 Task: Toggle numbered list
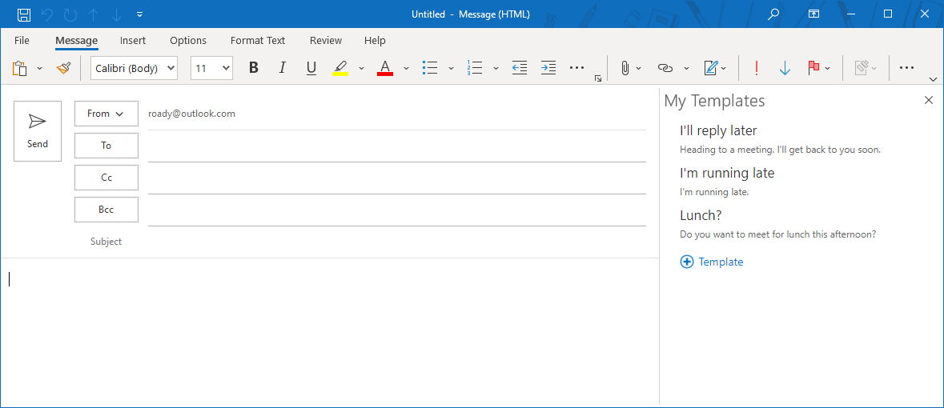coord(475,68)
